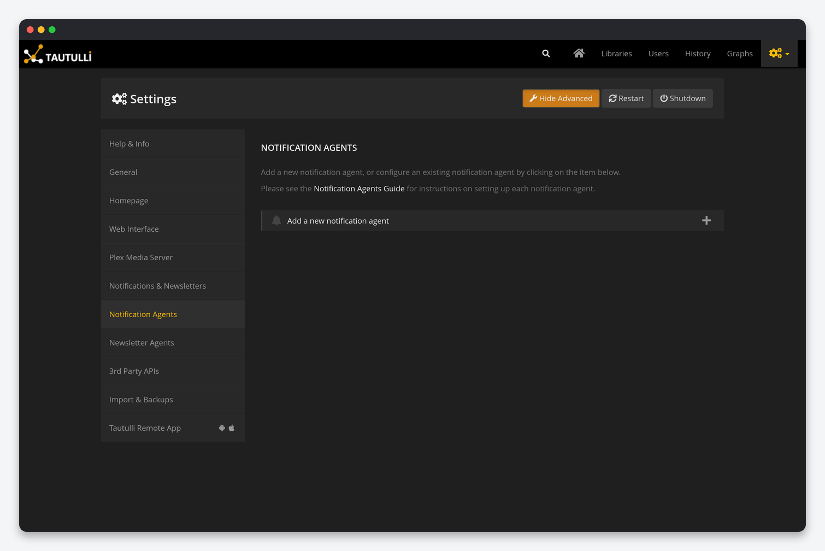Screen dimensions: 825x551
Task: Click Android icon beside Tautulli Remote App
Action: (222, 428)
